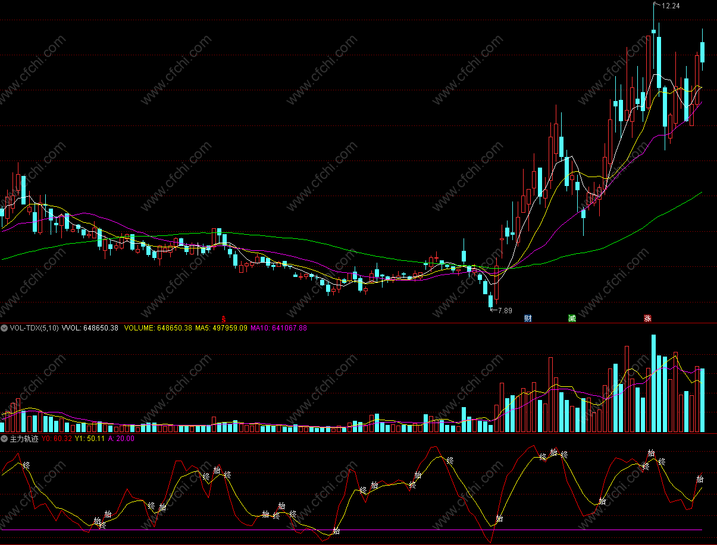The width and height of the screenshot is (717, 545).
Task: Open the VOL-TDX indicator dropdown arrow
Action: tap(4, 327)
